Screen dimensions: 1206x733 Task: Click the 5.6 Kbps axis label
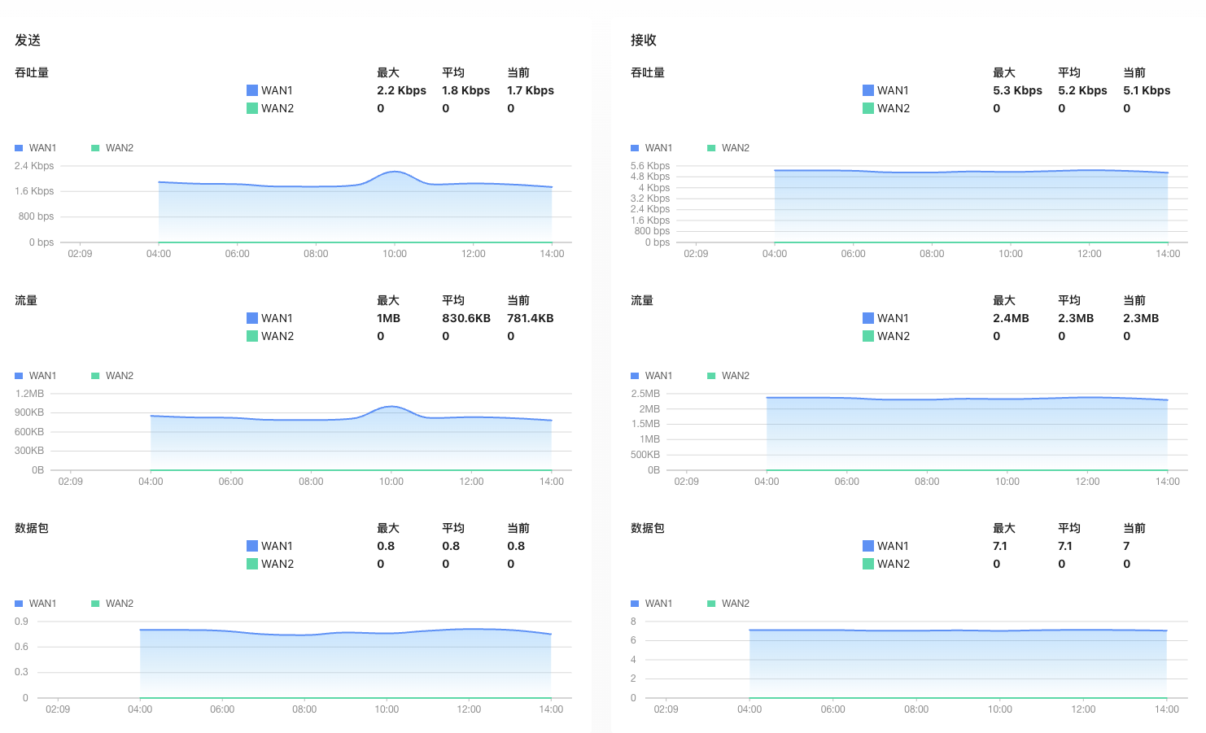[650, 166]
